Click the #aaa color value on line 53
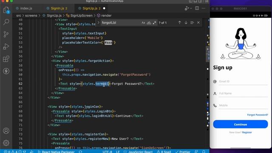Image resolution: width=272 pixels, height=153 pixels. pos(108,42)
